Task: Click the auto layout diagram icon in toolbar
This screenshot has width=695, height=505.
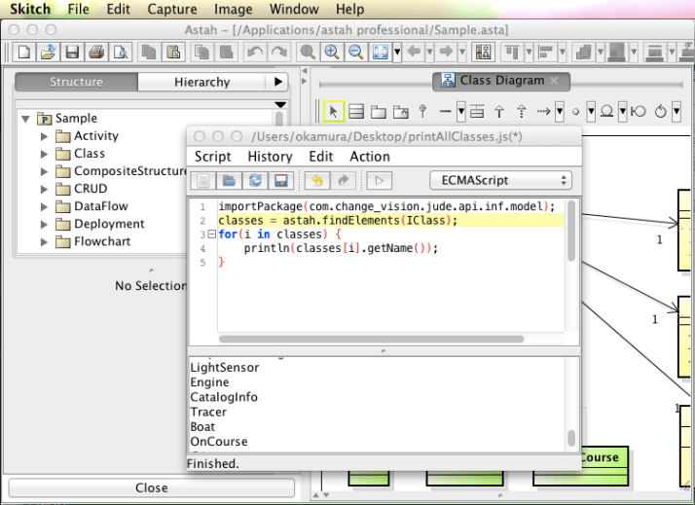Action: [x=483, y=53]
